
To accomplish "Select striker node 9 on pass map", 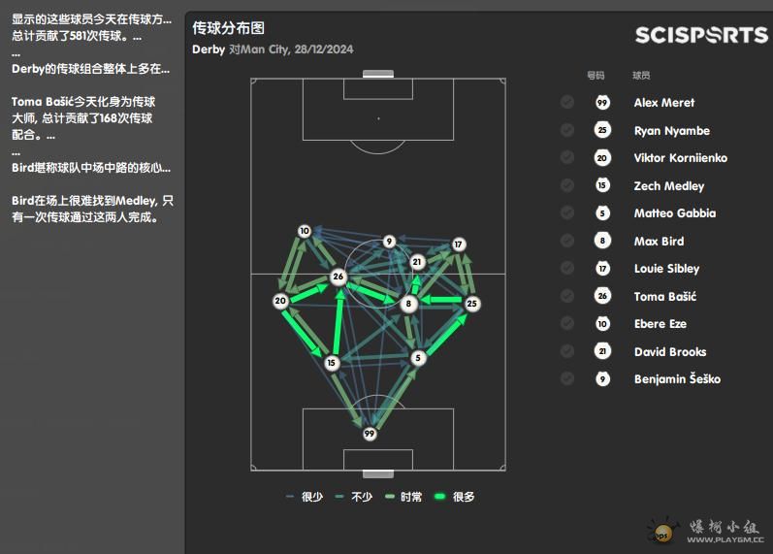I will [x=390, y=242].
